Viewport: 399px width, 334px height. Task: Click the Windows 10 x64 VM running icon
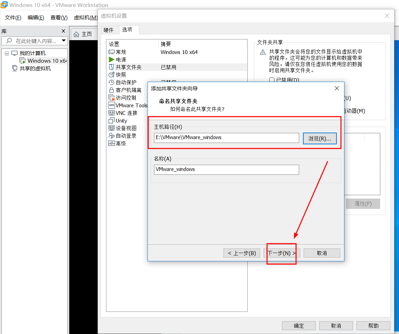click(x=23, y=61)
